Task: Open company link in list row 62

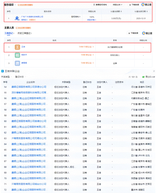Action: click(29, 133)
